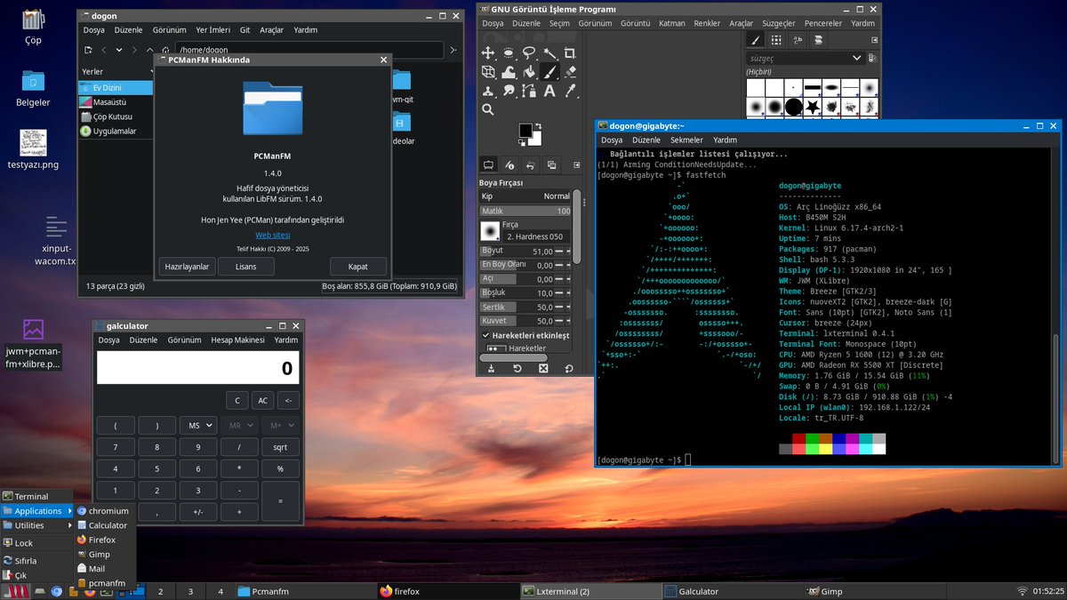Toggle 'Hareketleri etkinleştir' checkbox in GIMP
This screenshot has height=600, width=1067.
click(x=486, y=335)
